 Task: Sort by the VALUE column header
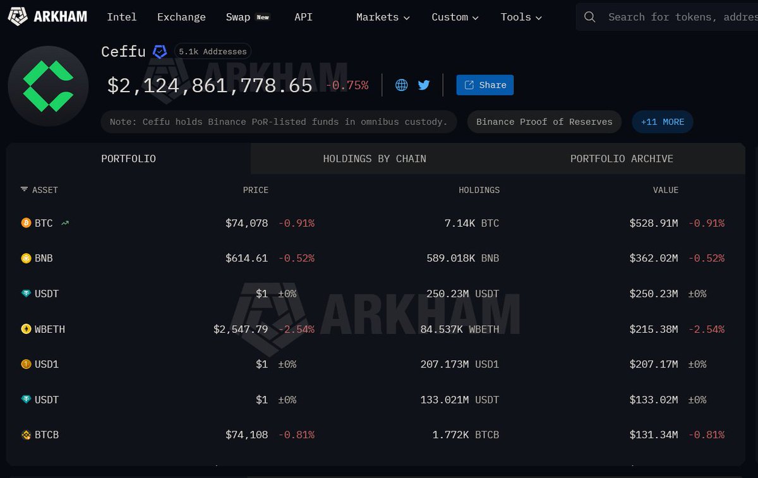pyautogui.click(x=666, y=189)
